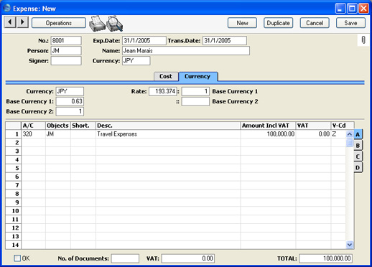Click the Currency tab's JPY field
Screen dimensions: 372x267
tap(70, 91)
